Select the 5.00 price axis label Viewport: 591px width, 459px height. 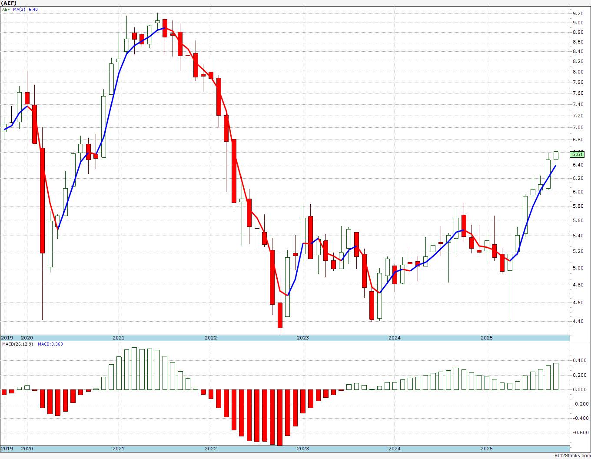click(578, 268)
